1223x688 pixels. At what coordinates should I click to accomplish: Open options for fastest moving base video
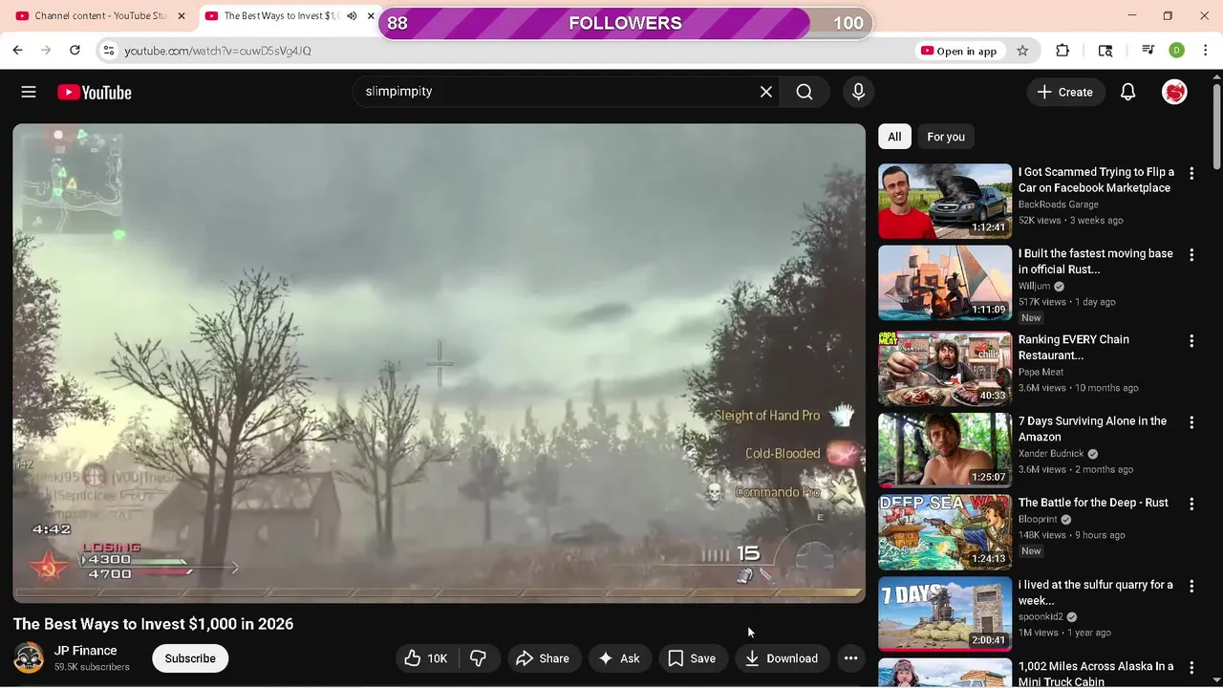1191,255
